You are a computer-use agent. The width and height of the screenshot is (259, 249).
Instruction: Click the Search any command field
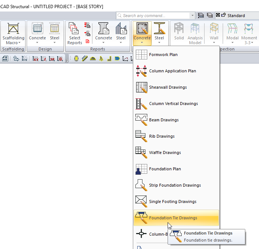pyautogui.click(x=155, y=16)
